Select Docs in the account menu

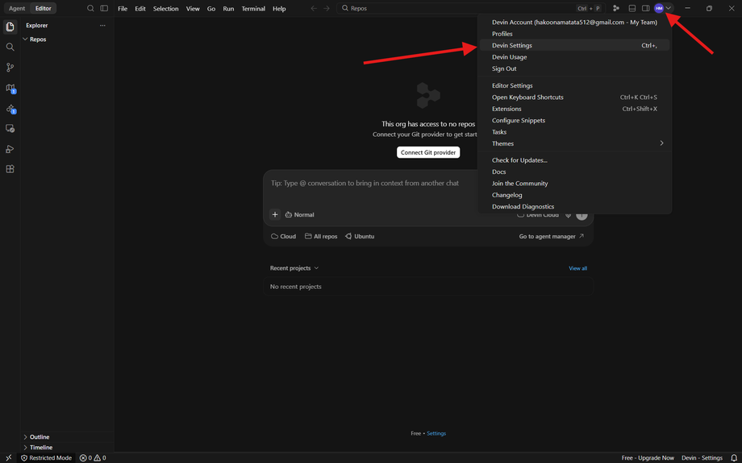tap(574, 172)
